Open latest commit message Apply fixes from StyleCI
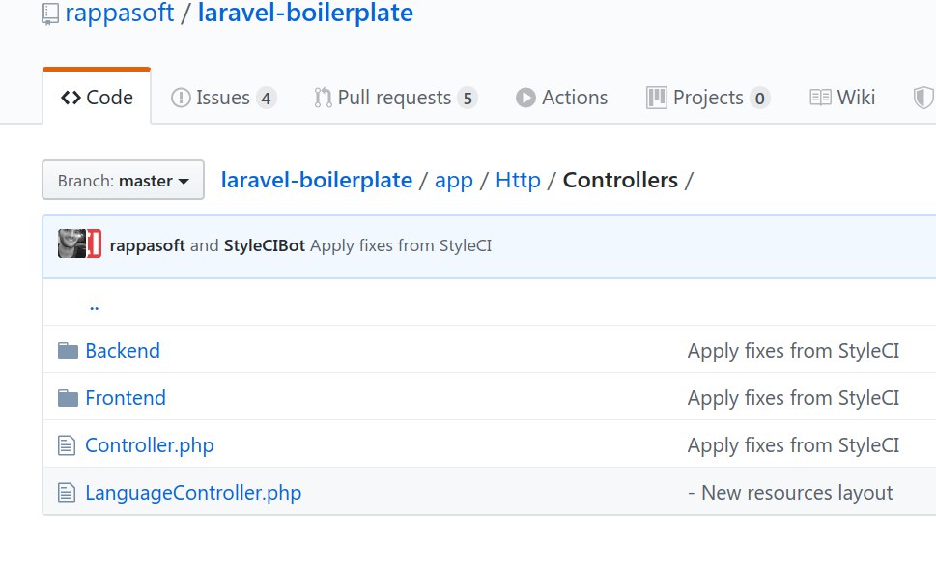This screenshot has height=572, width=936. point(401,245)
